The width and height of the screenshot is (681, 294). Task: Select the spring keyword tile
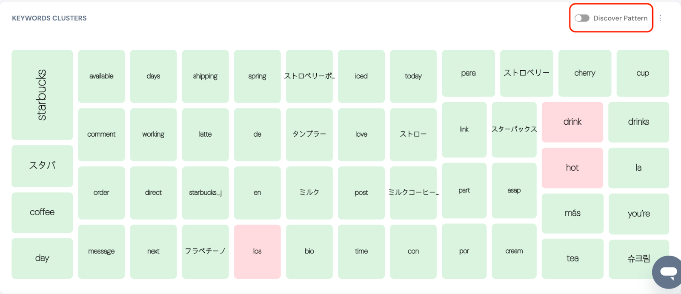257,76
